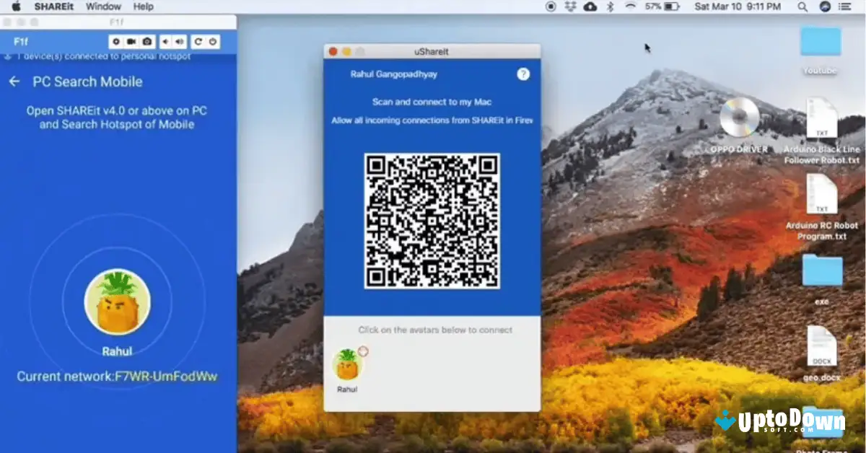
Task: Toggle Bluetooth from the menu bar
Action: pyautogui.click(x=609, y=6)
